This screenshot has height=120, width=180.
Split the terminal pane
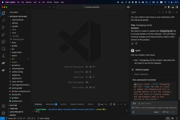click(x=111, y=104)
